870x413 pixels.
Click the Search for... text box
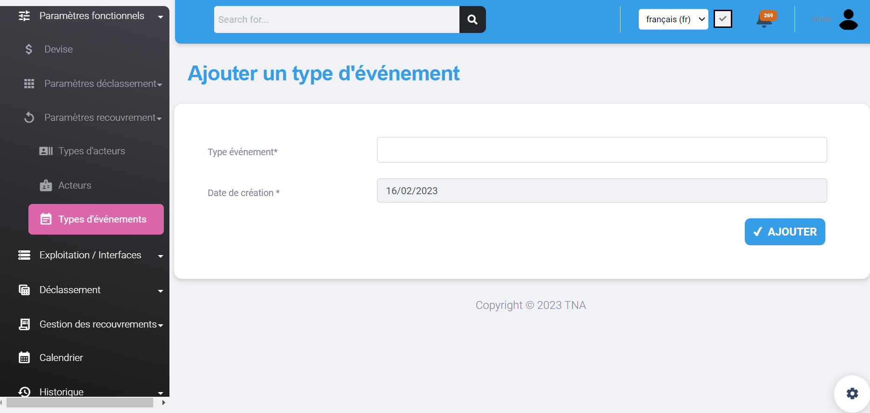pyautogui.click(x=337, y=20)
